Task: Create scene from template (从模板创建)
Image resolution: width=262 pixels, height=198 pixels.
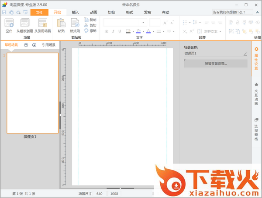Action: click(x=25, y=26)
